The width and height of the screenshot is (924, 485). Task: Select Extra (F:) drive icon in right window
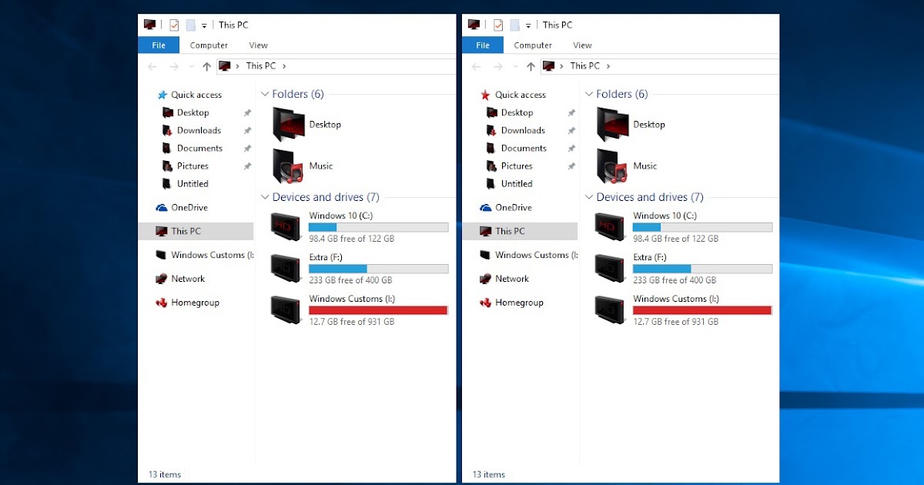point(610,269)
